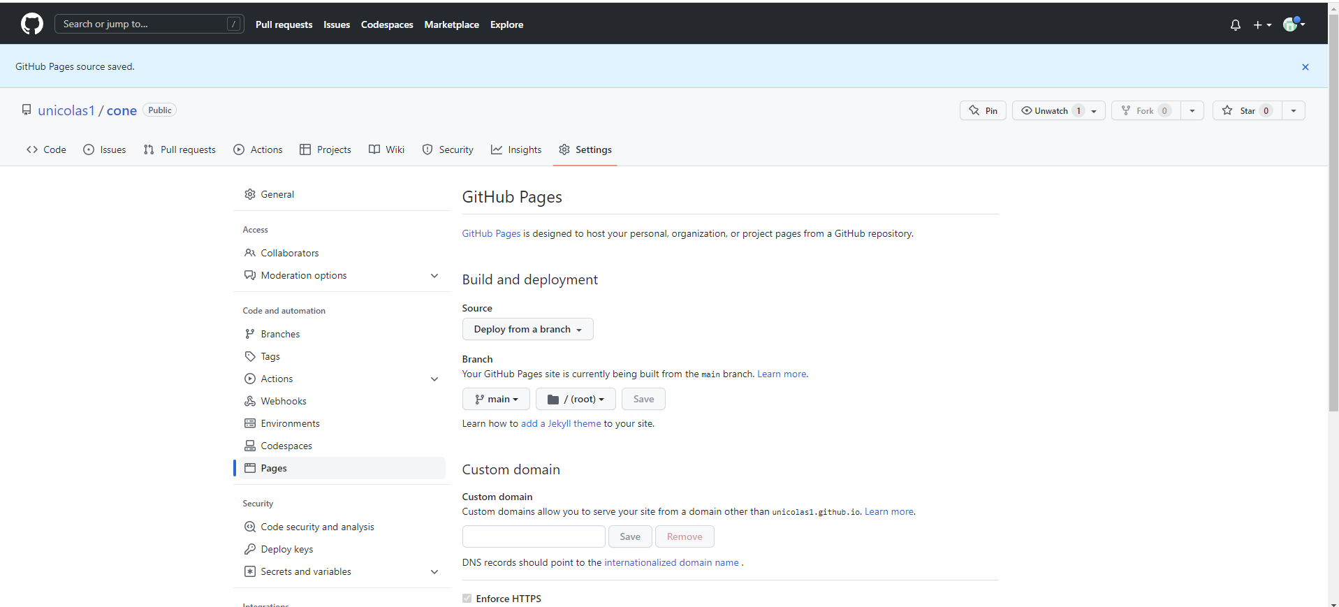Open the create new plus menu
Viewport: 1339px width, 607px height.
click(x=1262, y=25)
